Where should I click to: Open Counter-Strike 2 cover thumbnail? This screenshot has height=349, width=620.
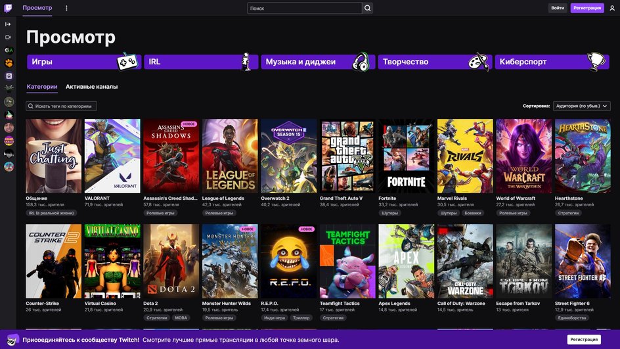pos(53,261)
